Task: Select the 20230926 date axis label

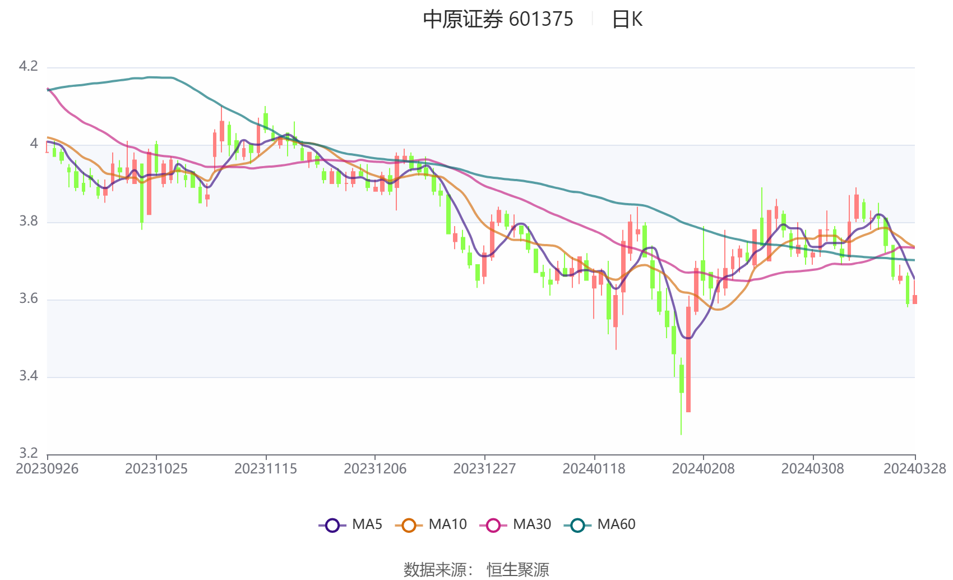Action: coord(47,469)
